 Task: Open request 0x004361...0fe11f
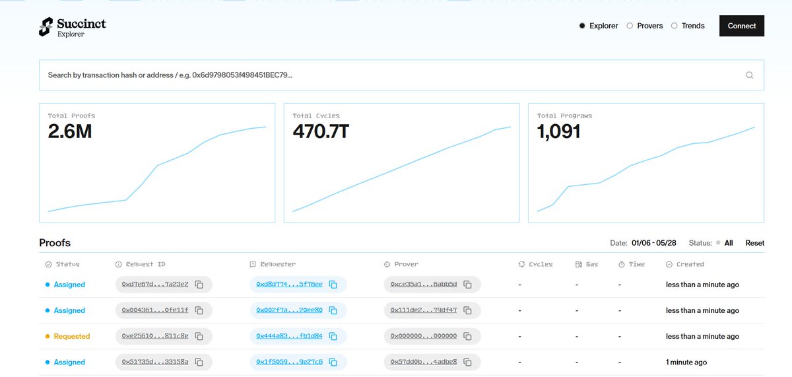155,310
